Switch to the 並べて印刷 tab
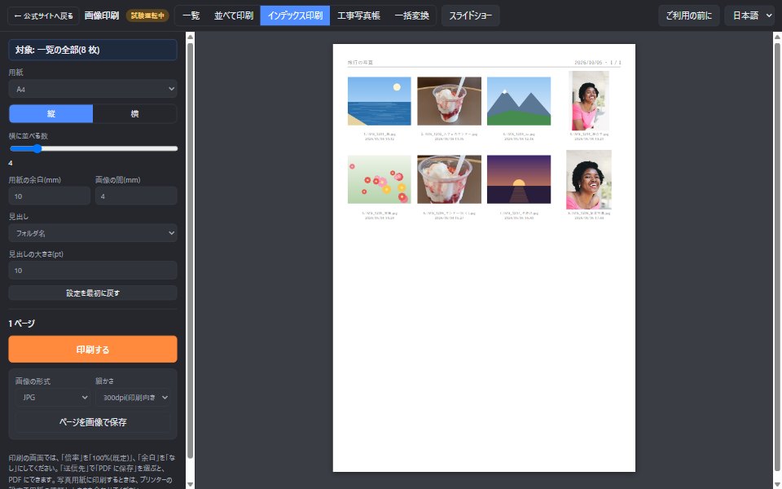 pyautogui.click(x=234, y=15)
